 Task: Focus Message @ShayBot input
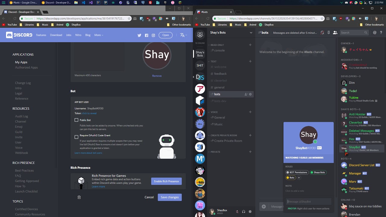coord(309,202)
